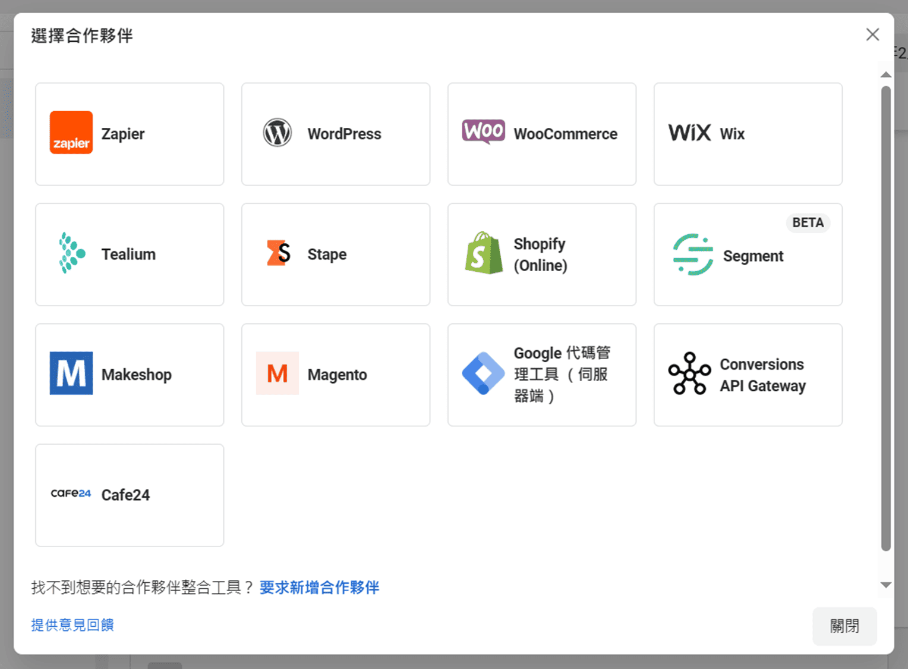Click the Cafe24 logo icon

tap(71, 494)
